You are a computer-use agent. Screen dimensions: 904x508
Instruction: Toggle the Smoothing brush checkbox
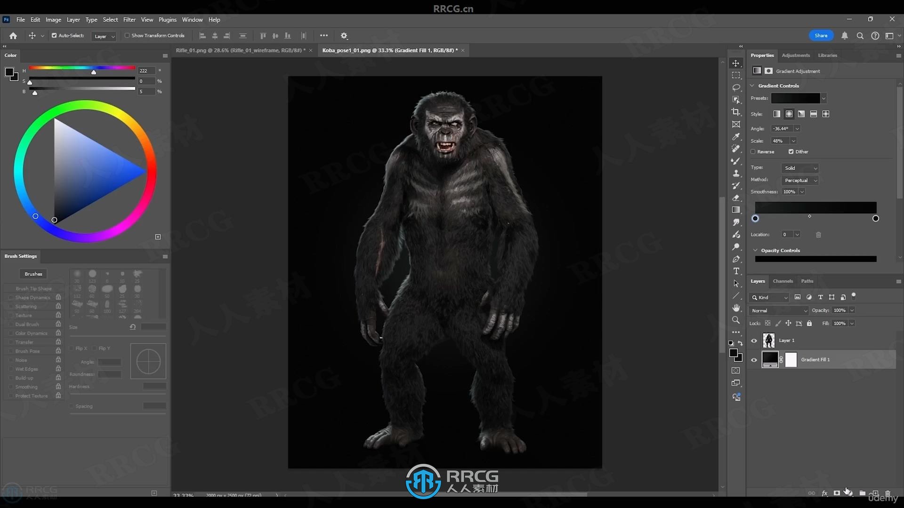click(10, 387)
